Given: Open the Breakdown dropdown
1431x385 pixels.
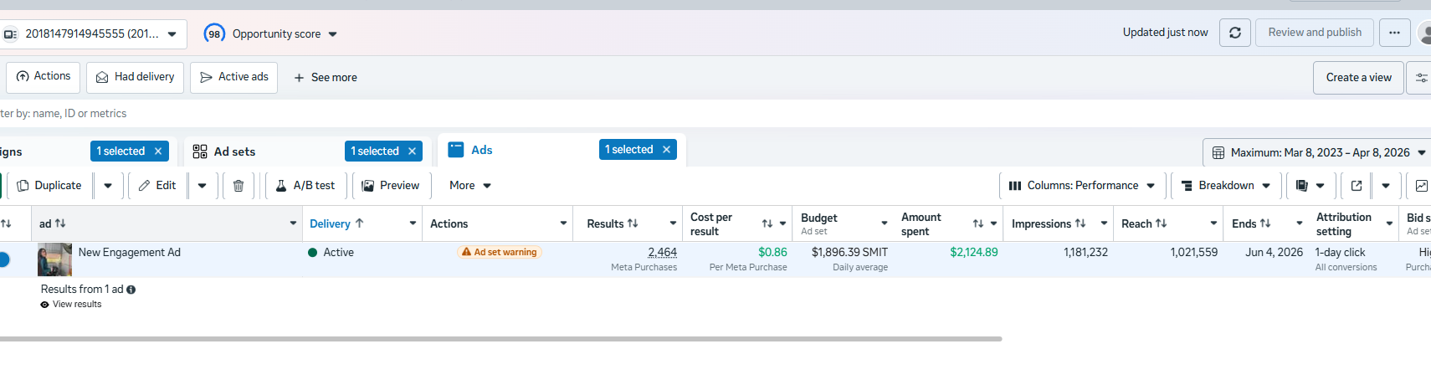Looking at the screenshot, I should (x=1225, y=186).
